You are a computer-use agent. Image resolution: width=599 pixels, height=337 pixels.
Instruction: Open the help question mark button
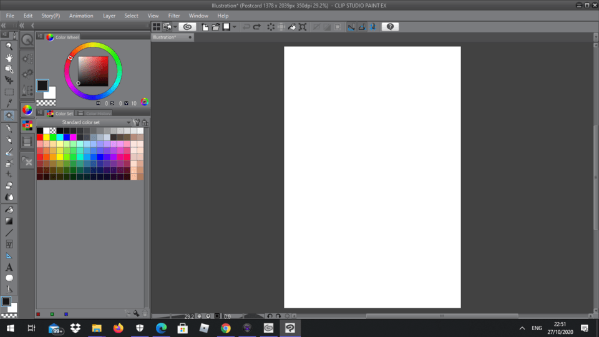pos(390,27)
